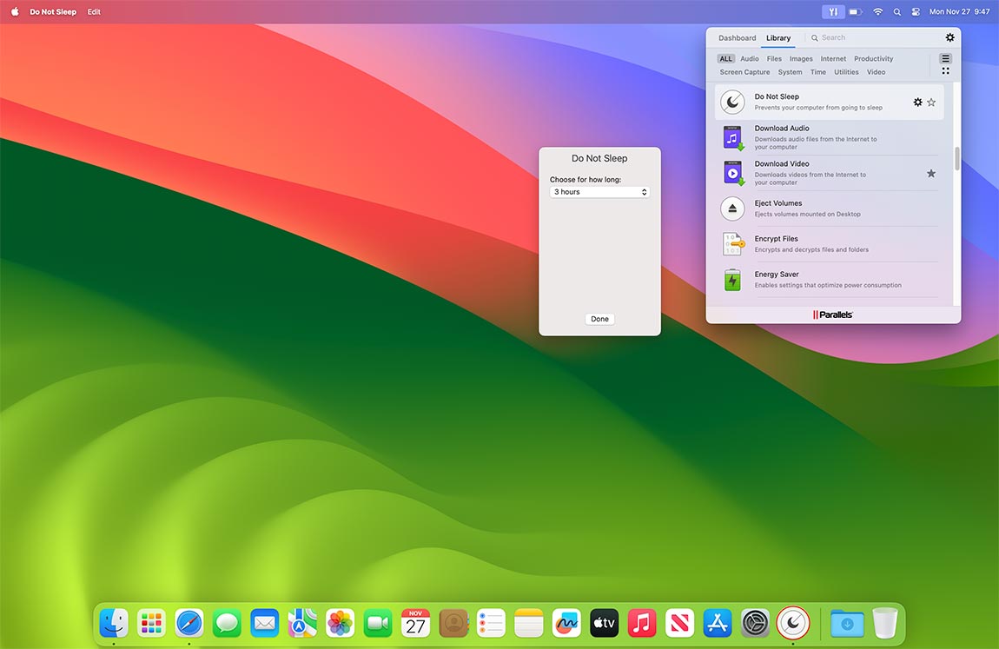Switch to the Dashboard tab
This screenshot has width=999, height=649.
737,38
